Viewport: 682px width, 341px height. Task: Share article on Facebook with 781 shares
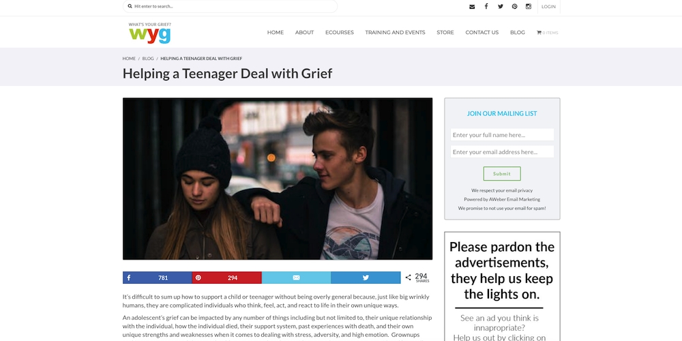158,278
